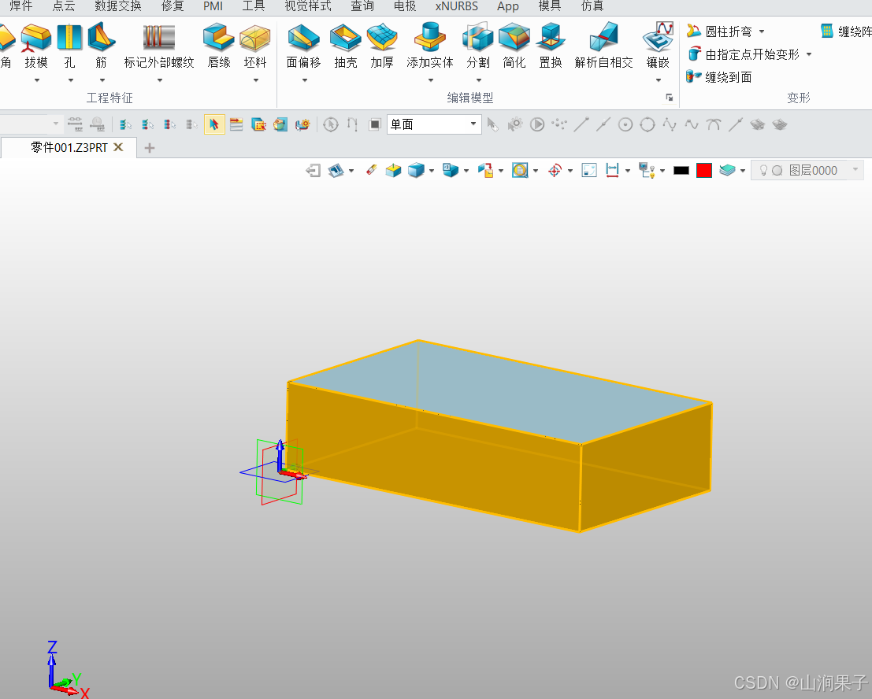Screen dimensions: 872x699
Task: Open the xNURBS ribbon tab
Action: (x=457, y=6)
